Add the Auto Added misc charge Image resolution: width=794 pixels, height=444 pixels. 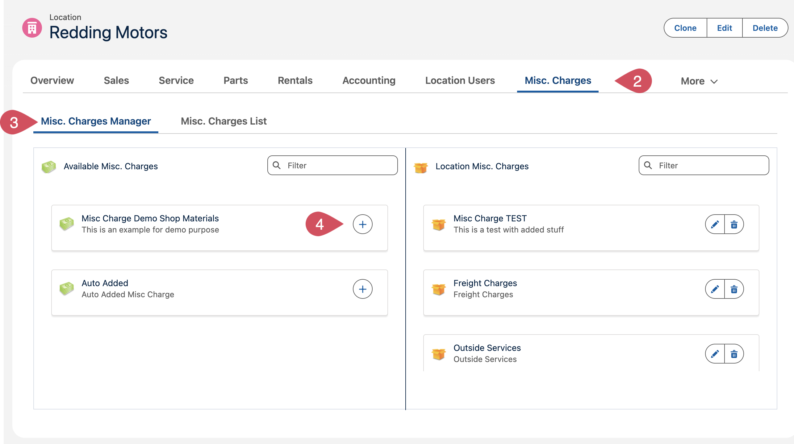[362, 289]
